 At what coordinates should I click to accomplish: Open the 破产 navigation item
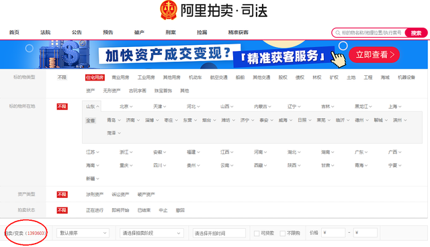pos(139,32)
